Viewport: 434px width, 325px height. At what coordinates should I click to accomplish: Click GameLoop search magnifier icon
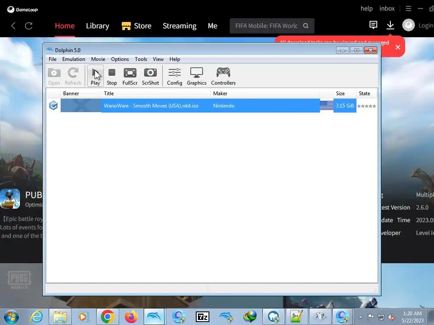tap(306, 26)
